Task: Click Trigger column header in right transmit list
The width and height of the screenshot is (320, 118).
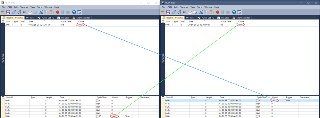Action: pos(292,98)
